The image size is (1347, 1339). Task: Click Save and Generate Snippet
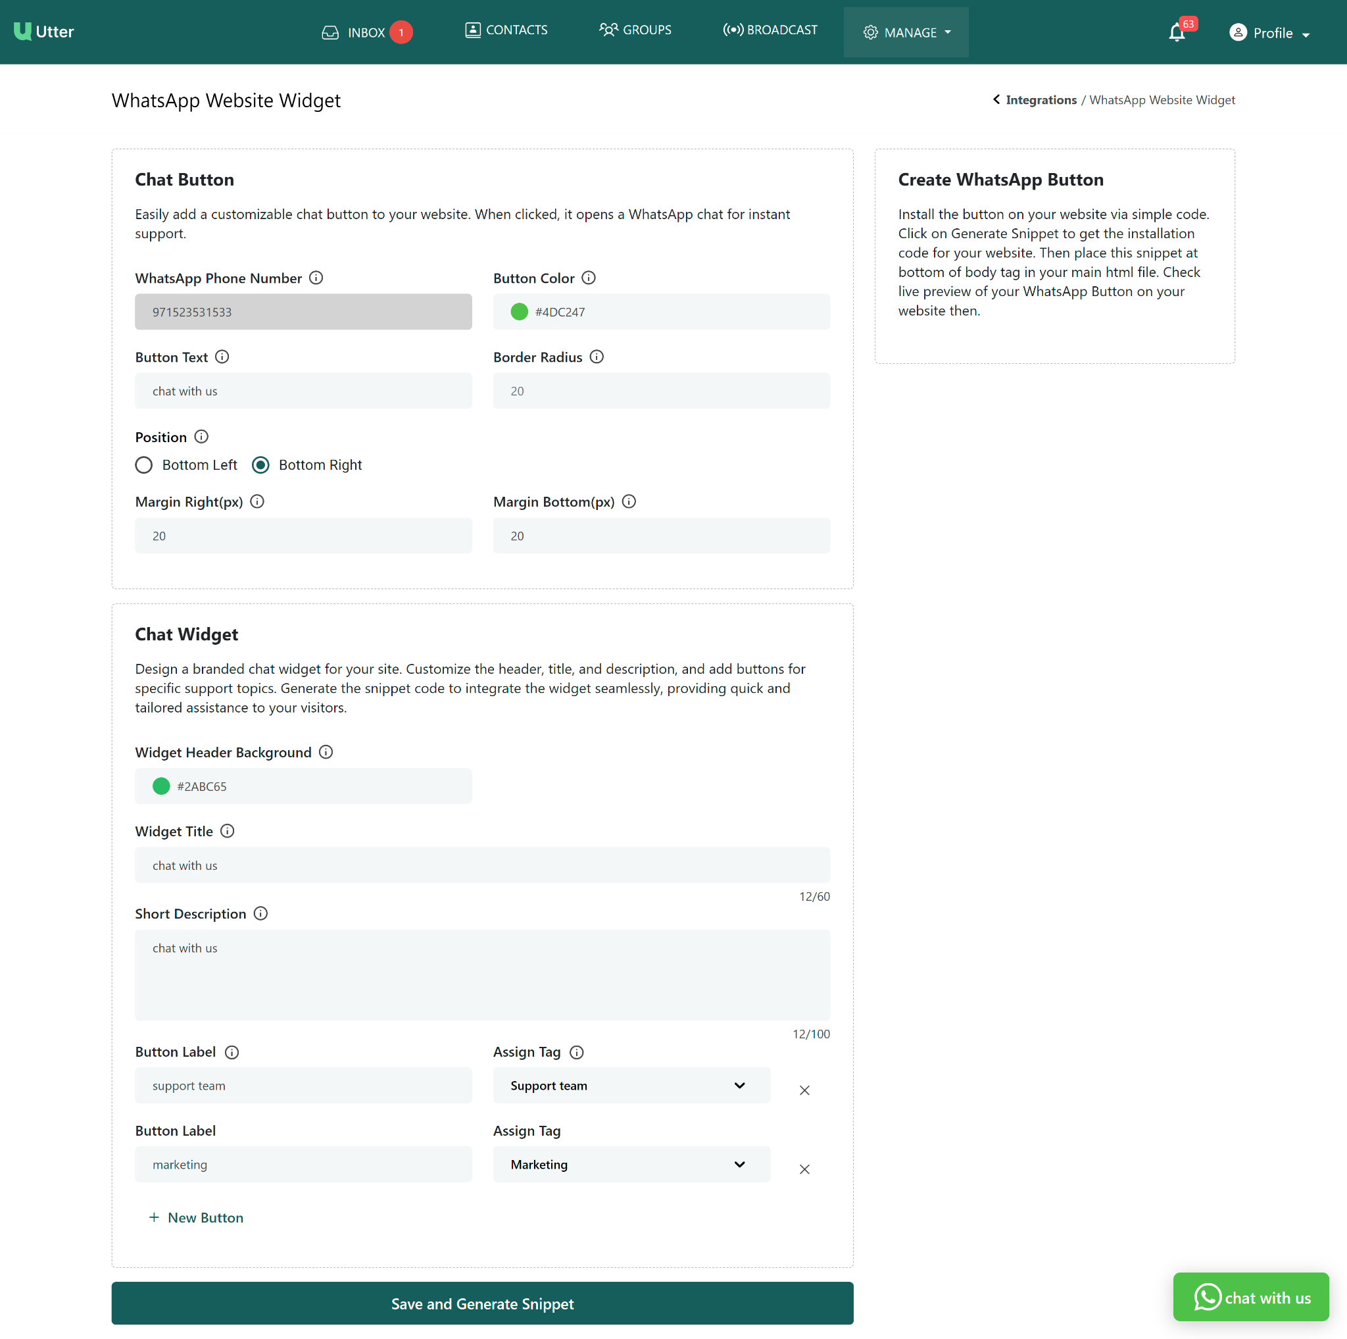[x=483, y=1303]
